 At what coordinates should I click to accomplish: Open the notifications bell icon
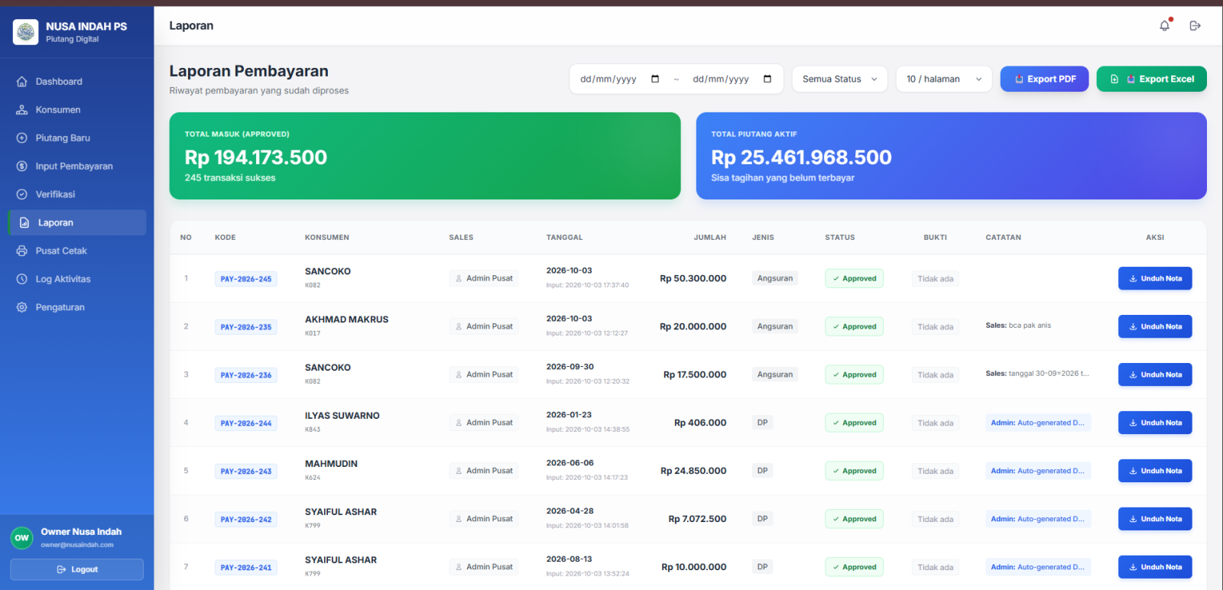click(1164, 25)
